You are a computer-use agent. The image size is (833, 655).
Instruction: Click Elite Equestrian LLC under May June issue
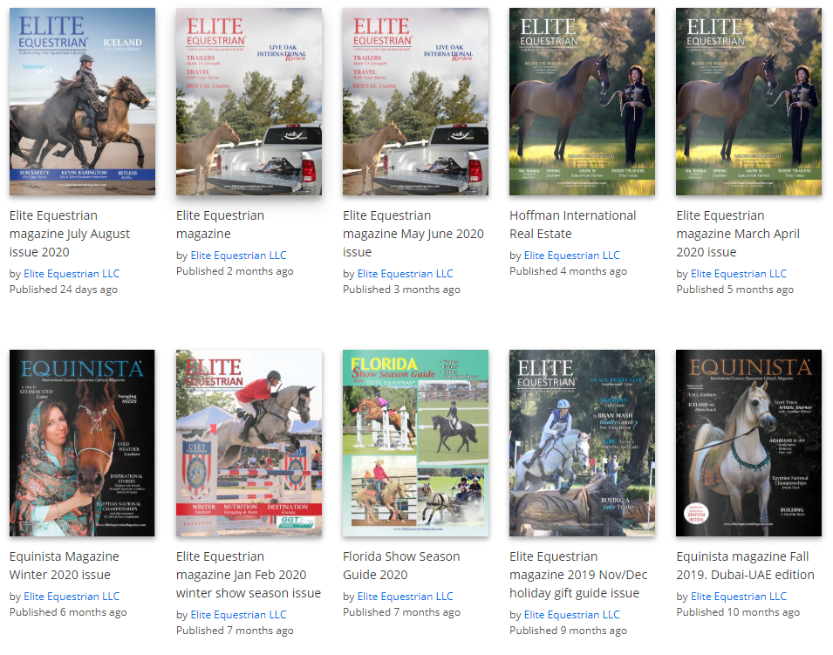click(x=406, y=274)
